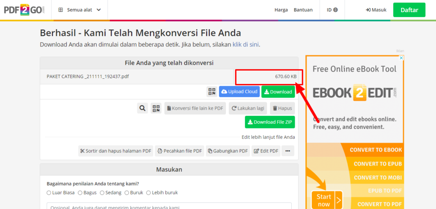Open the ID language selector
The image size is (436, 209).
click(x=332, y=10)
